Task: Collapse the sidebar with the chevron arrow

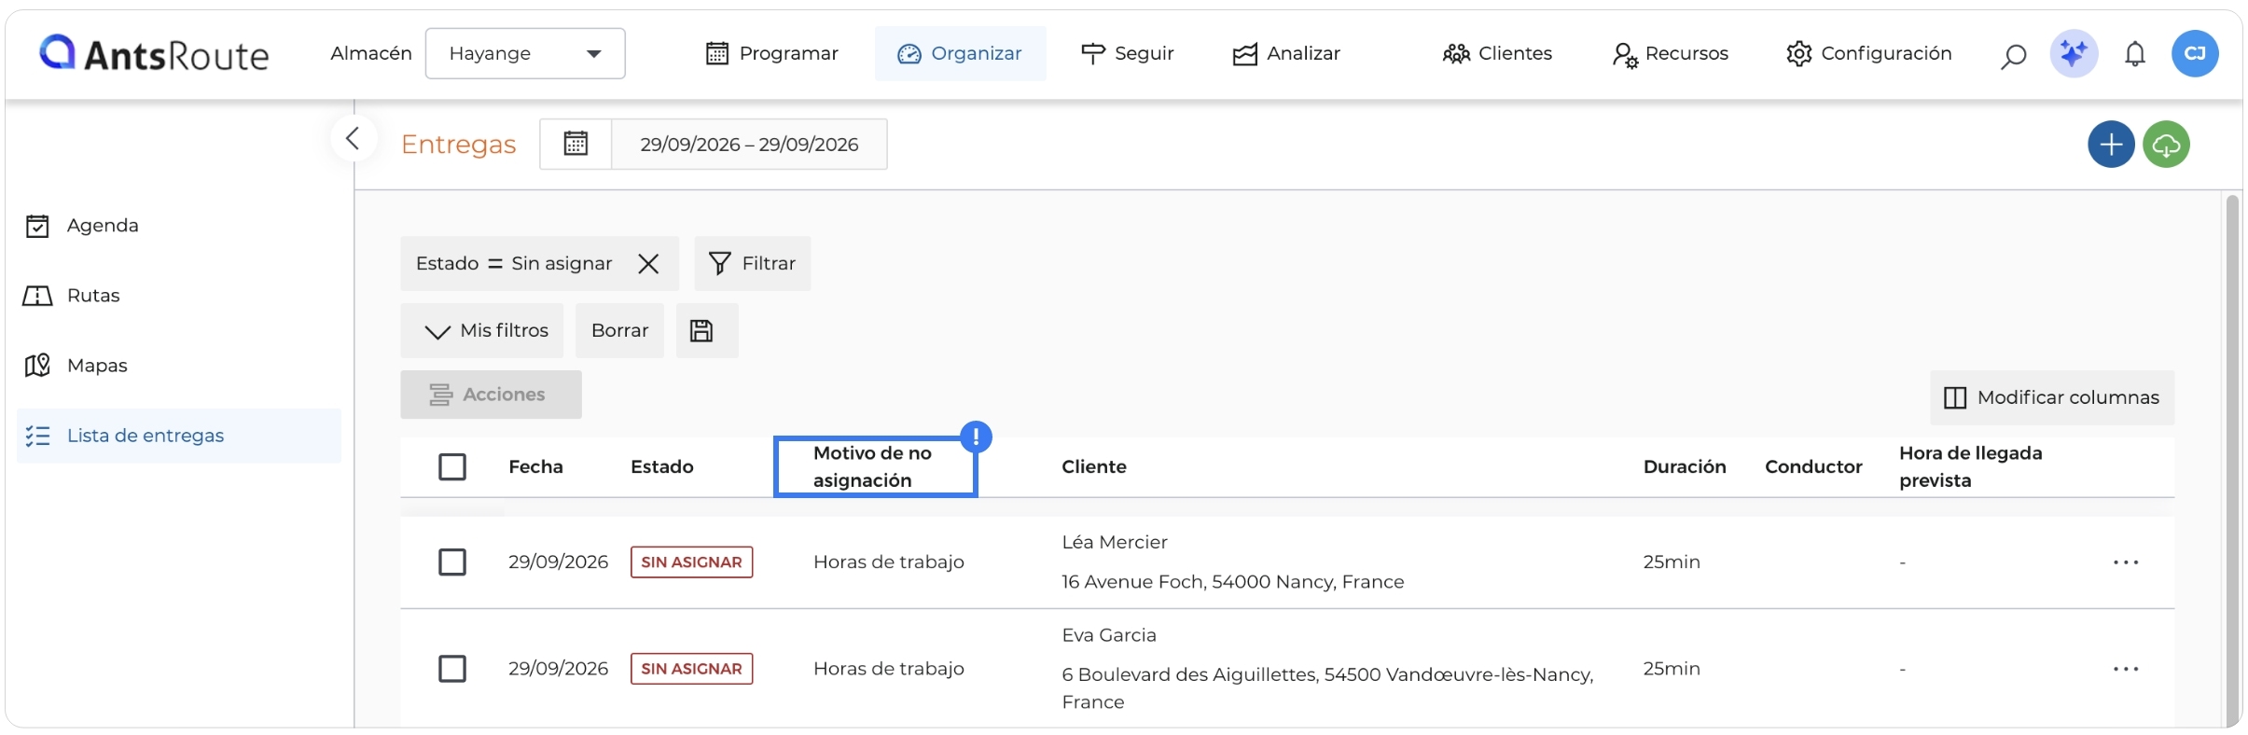Action: [x=353, y=139]
